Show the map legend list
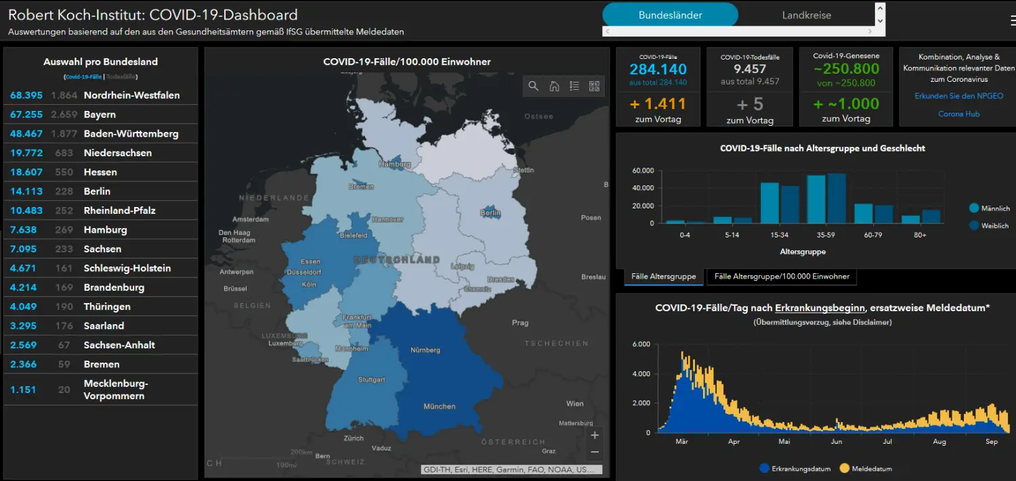Screen dimensions: 1016x481 pyautogui.click(x=574, y=86)
